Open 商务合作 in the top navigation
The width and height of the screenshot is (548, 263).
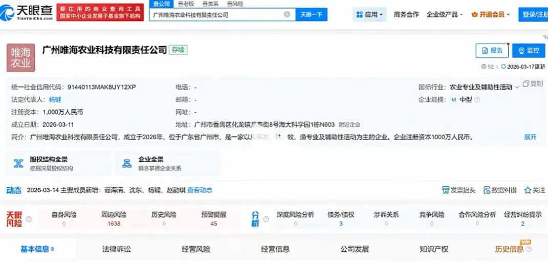[x=406, y=15]
